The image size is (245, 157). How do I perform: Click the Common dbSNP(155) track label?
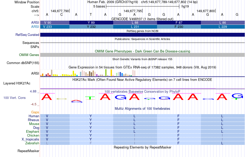[23, 63]
